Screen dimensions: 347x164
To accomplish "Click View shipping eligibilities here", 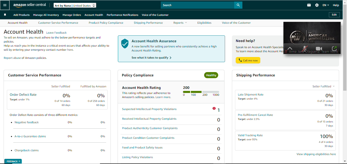I will click(316, 154).
